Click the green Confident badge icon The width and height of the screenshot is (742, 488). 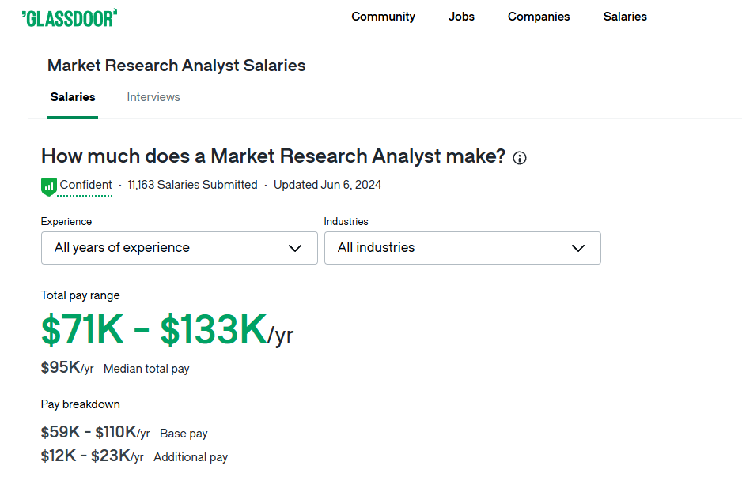(x=49, y=186)
